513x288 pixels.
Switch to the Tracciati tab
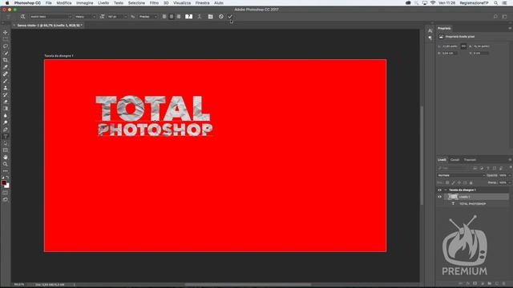pos(470,160)
